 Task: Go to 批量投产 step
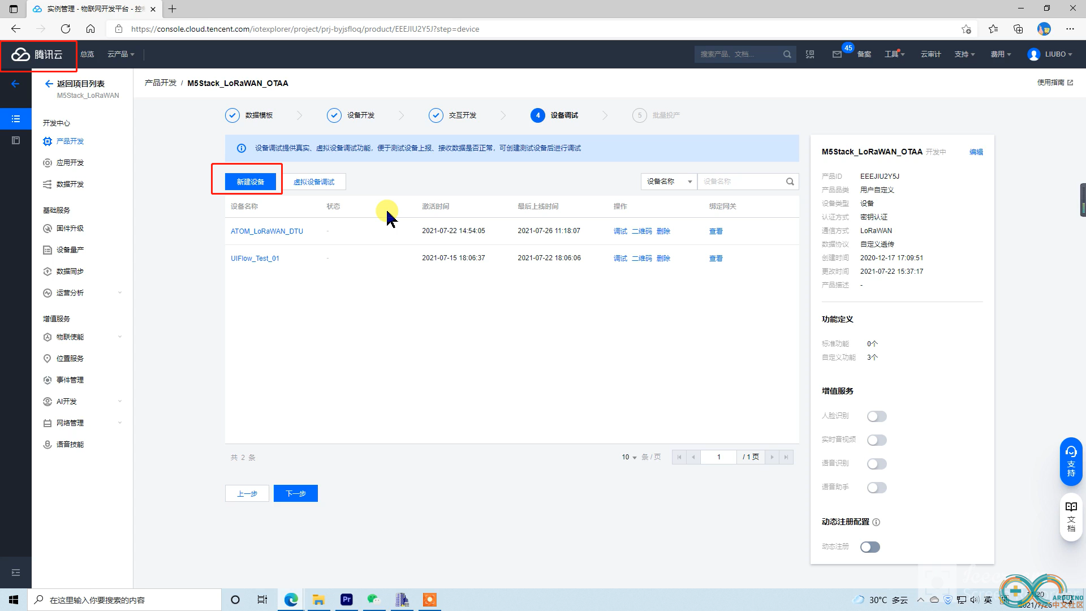point(656,115)
